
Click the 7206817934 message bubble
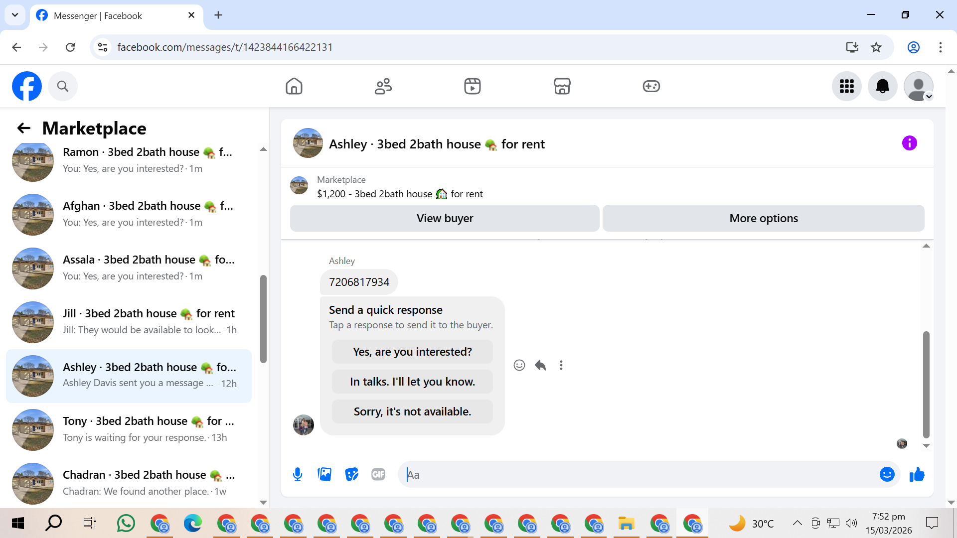(359, 282)
